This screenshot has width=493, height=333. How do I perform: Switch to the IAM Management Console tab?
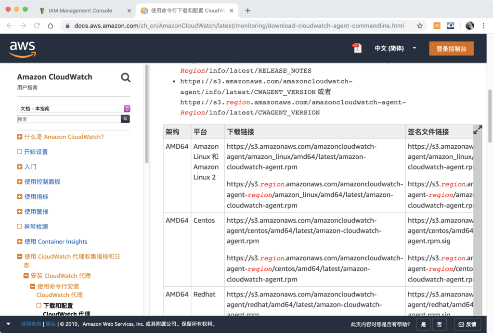click(x=80, y=11)
